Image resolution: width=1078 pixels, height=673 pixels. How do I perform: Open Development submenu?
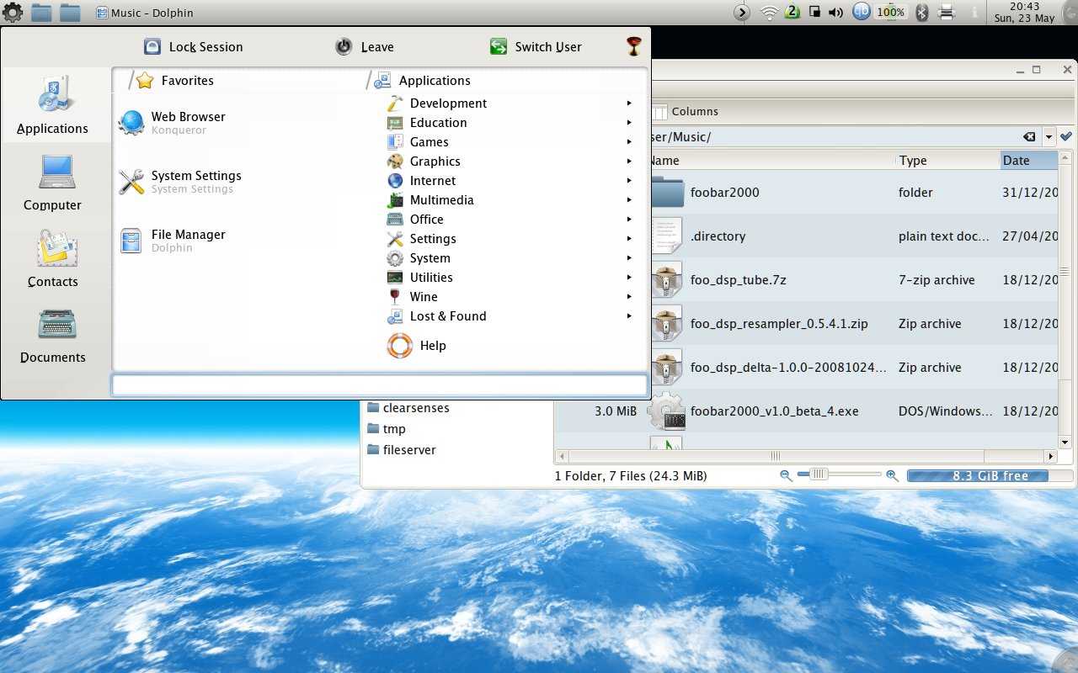point(510,103)
